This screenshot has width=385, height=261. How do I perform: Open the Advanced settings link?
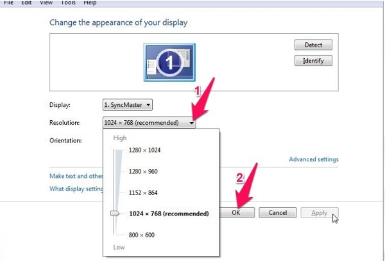[313, 159]
